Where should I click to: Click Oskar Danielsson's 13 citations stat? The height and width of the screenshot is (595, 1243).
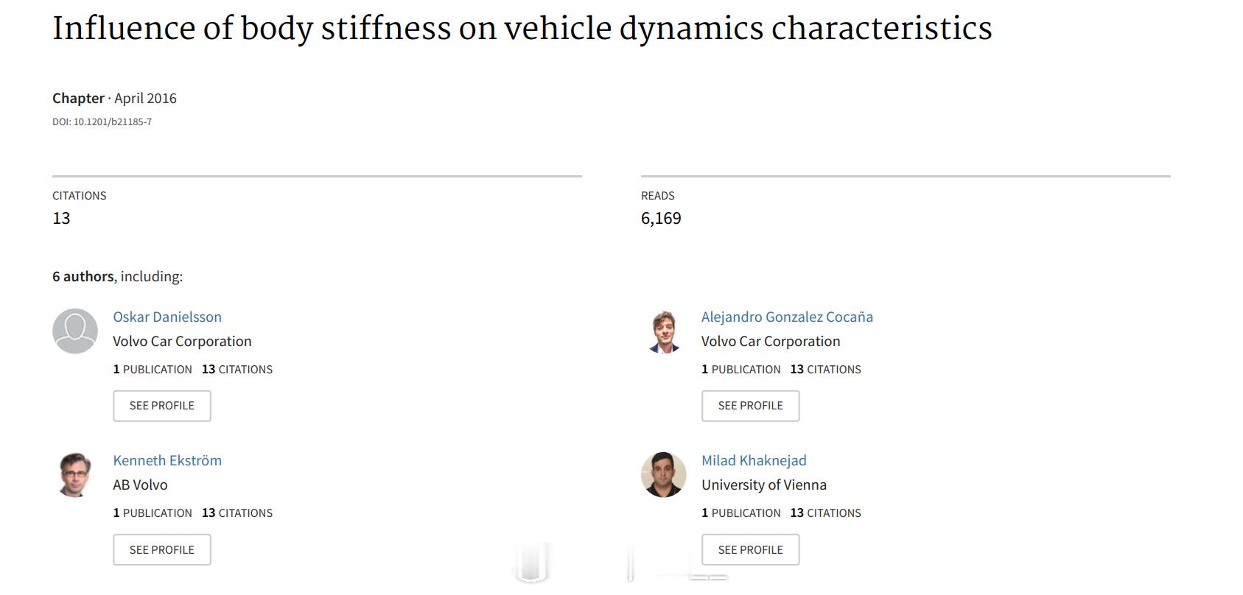pos(237,370)
